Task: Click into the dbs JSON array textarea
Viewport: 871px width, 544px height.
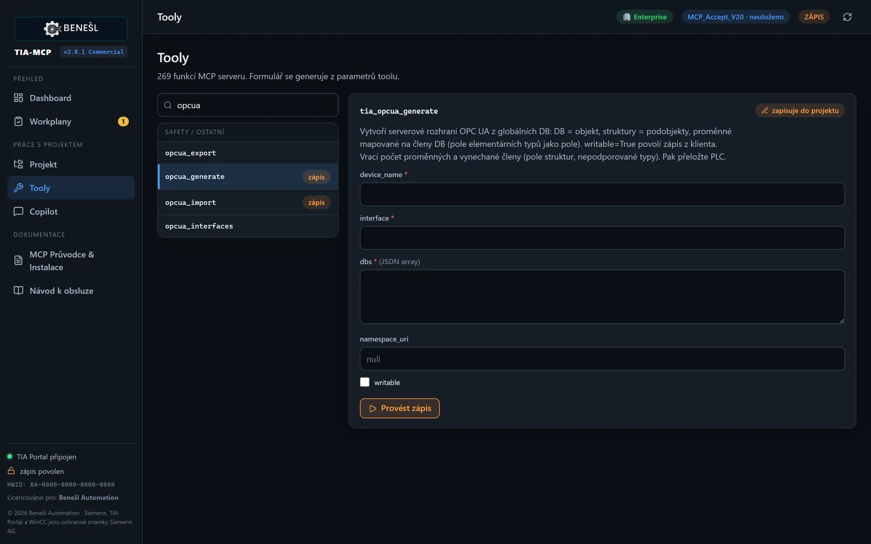Action: click(602, 297)
